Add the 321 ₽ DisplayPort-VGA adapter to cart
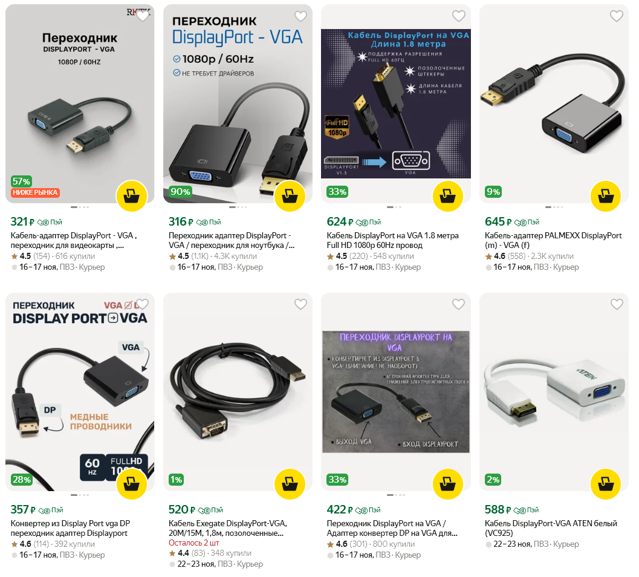Viewport: 639px width, 577px height. coord(132,196)
